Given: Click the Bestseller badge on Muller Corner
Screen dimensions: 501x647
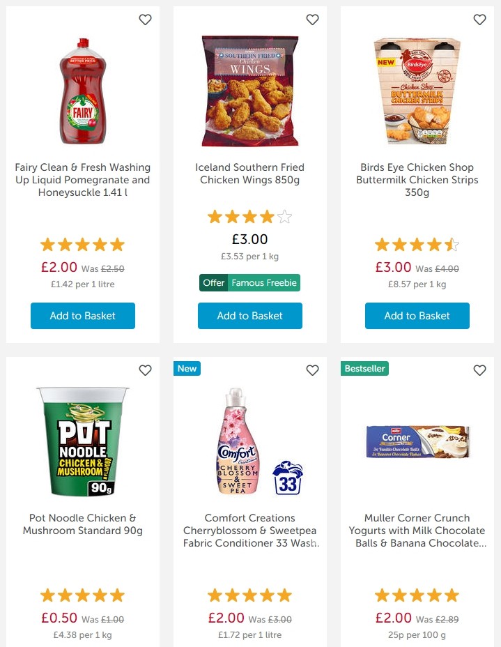Looking at the screenshot, I should [364, 369].
